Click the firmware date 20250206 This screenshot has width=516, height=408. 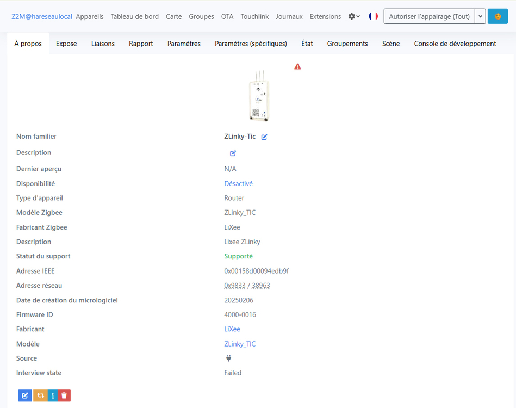click(x=239, y=300)
